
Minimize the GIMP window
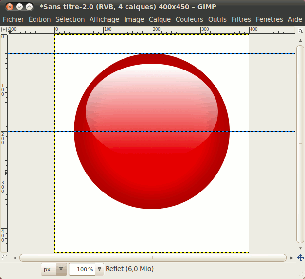click(x=19, y=7)
